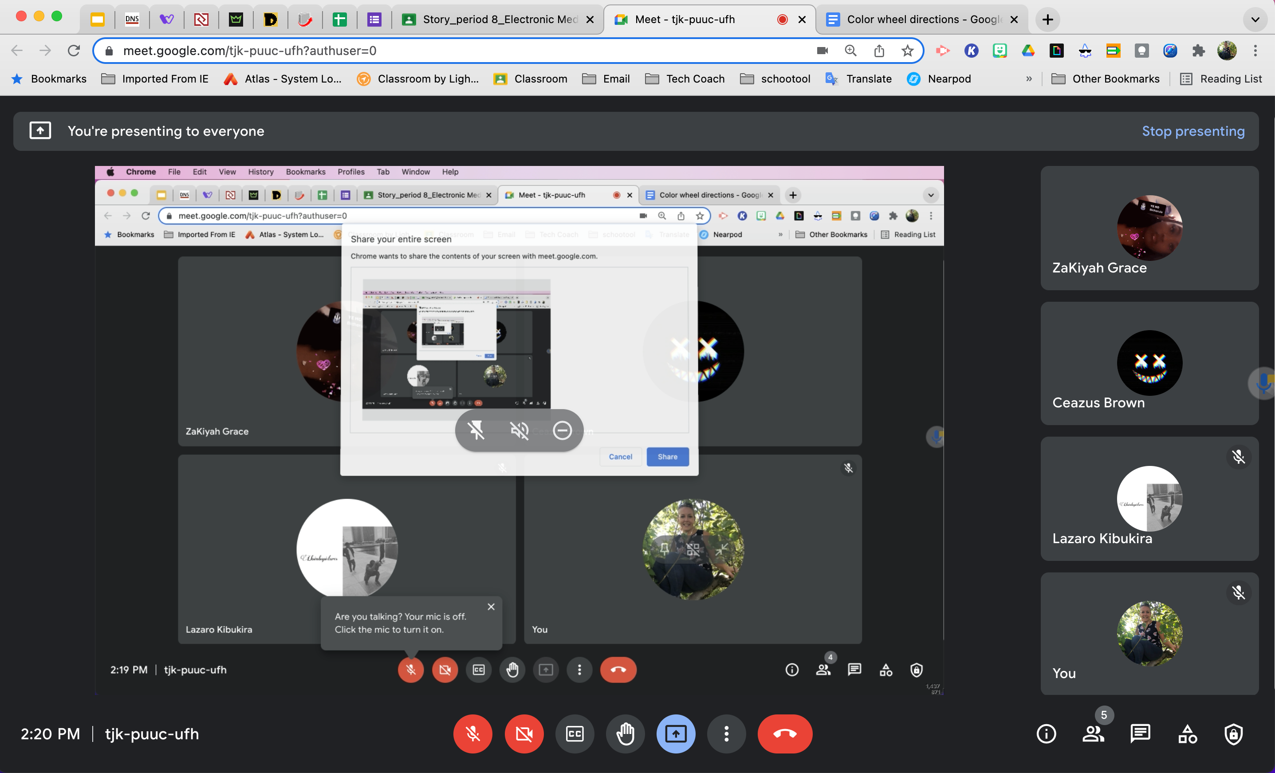Click Share button to confirm screen share
This screenshot has width=1275, height=773.
click(667, 456)
